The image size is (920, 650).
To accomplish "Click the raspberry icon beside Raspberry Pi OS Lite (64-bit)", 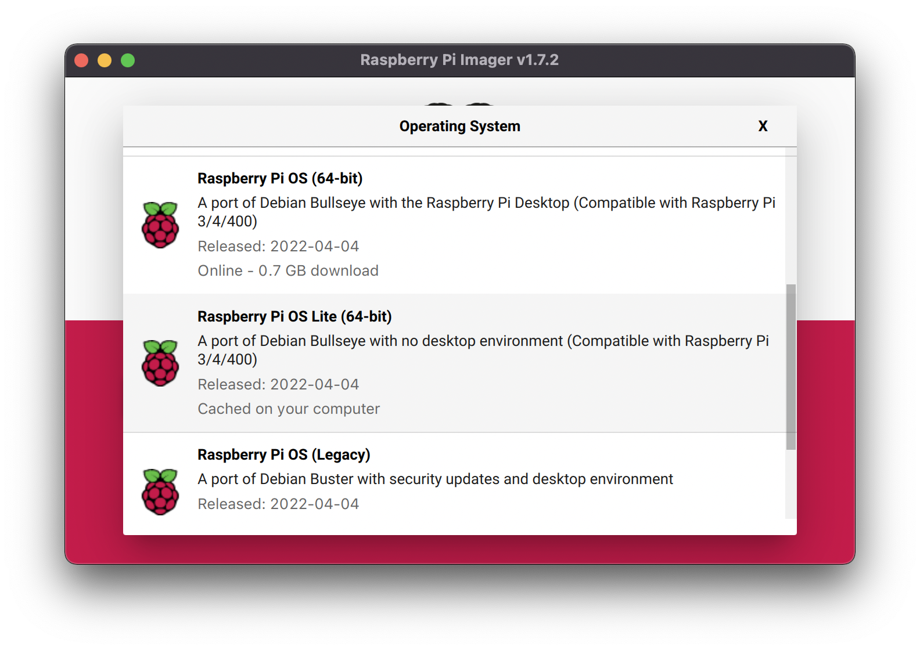I will (160, 363).
